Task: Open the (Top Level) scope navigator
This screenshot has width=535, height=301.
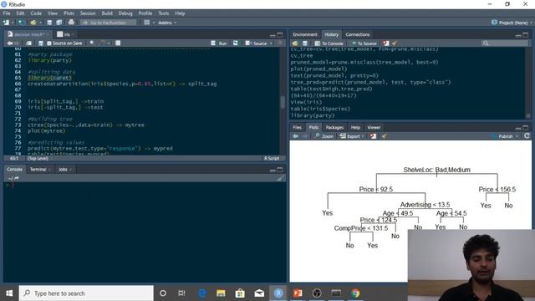Action: tap(38, 158)
